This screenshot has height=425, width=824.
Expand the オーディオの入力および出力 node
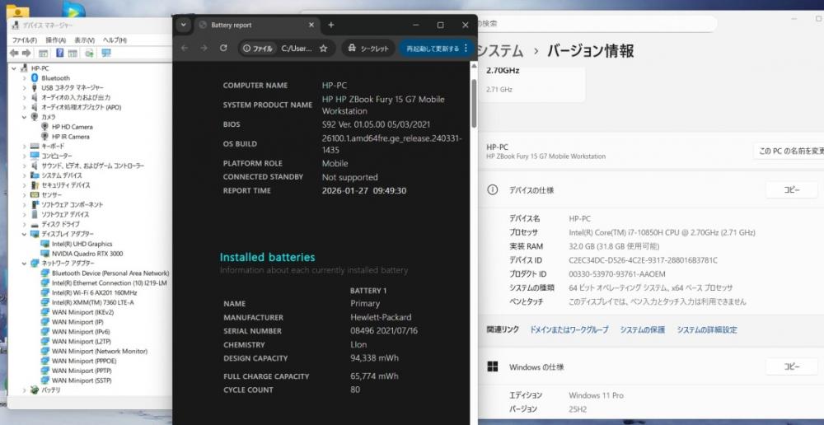[24, 97]
